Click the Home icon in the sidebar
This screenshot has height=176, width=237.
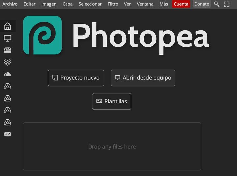click(x=7, y=26)
